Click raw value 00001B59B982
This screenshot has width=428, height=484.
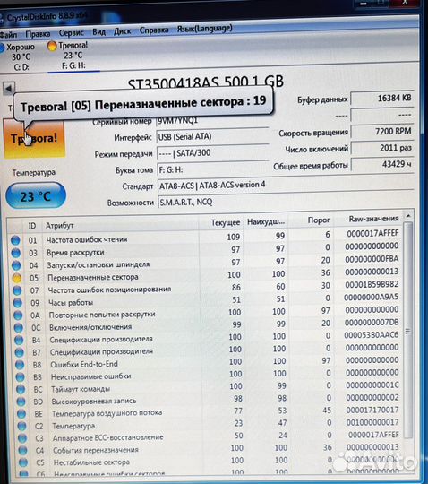(x=372, y=285)
